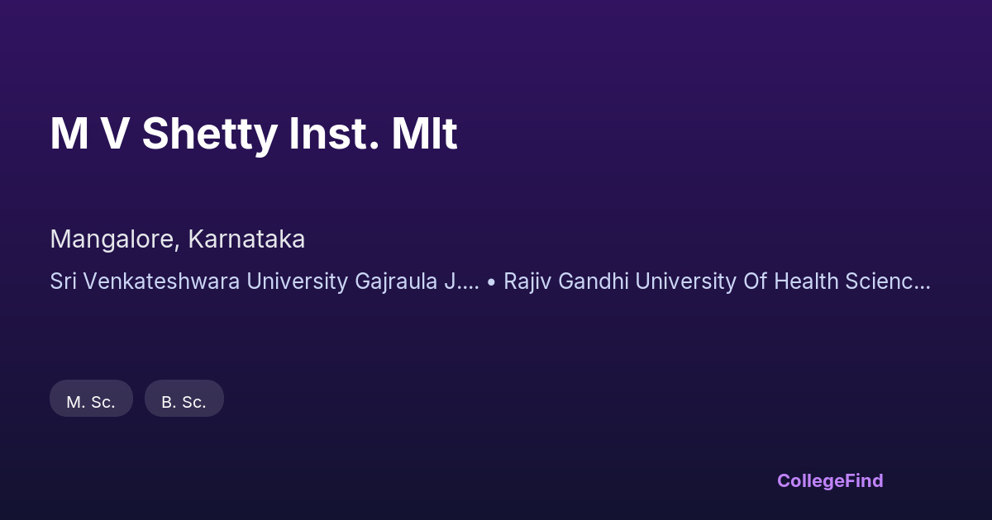This screenshot has height=520, width=992.
Task: Click the word Shetty in the heading
Action: 211,135
